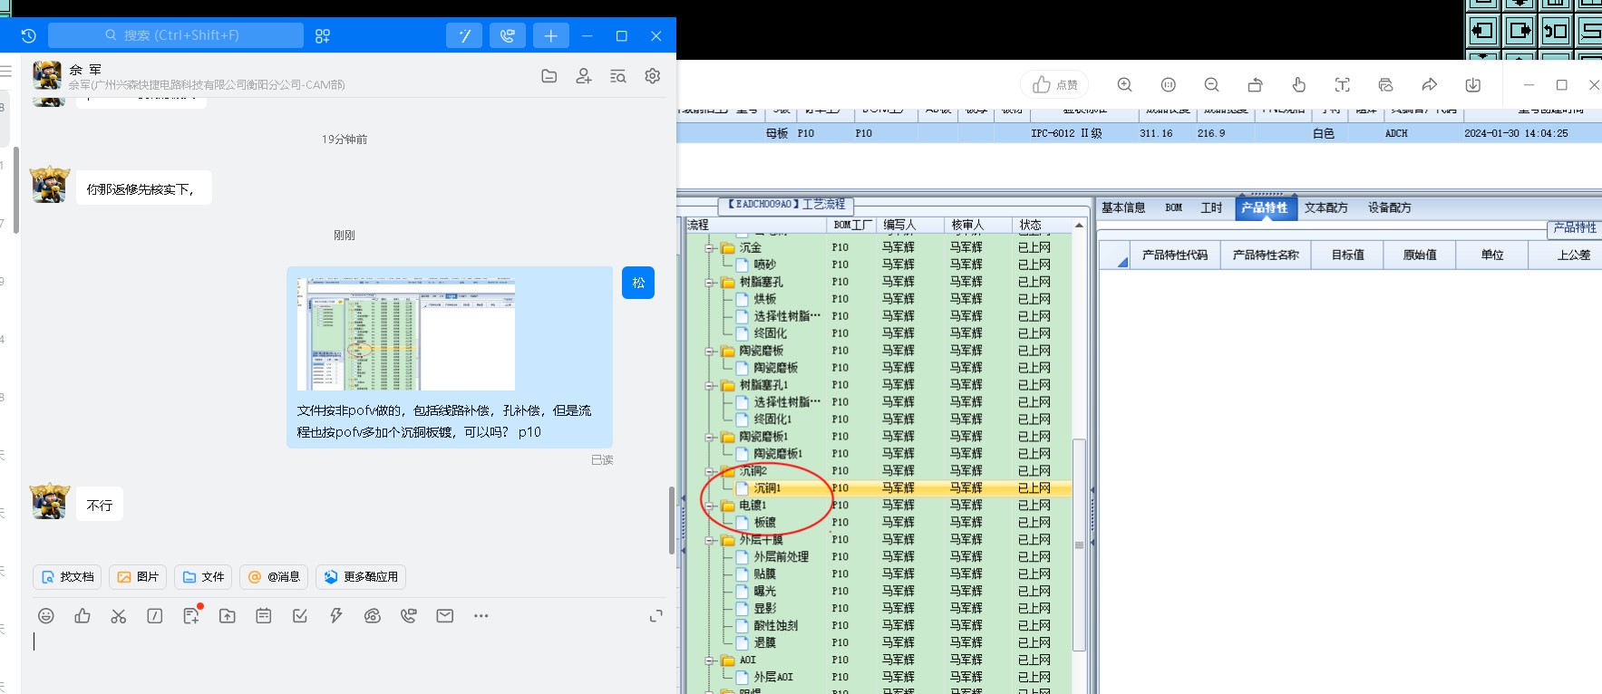Click the 点赞 like button

tap(1054, 85)
